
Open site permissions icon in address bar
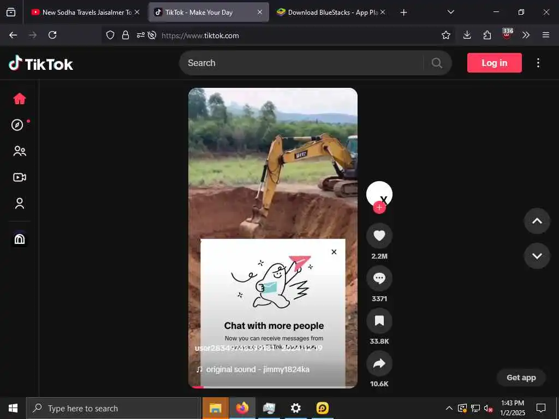(x=140, y=35)
